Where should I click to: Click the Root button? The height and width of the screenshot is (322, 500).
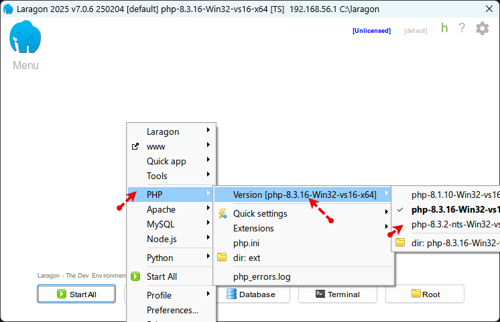(x=425, y=294)
